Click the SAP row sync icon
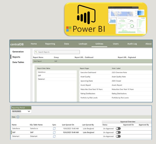 coord(54,132)
